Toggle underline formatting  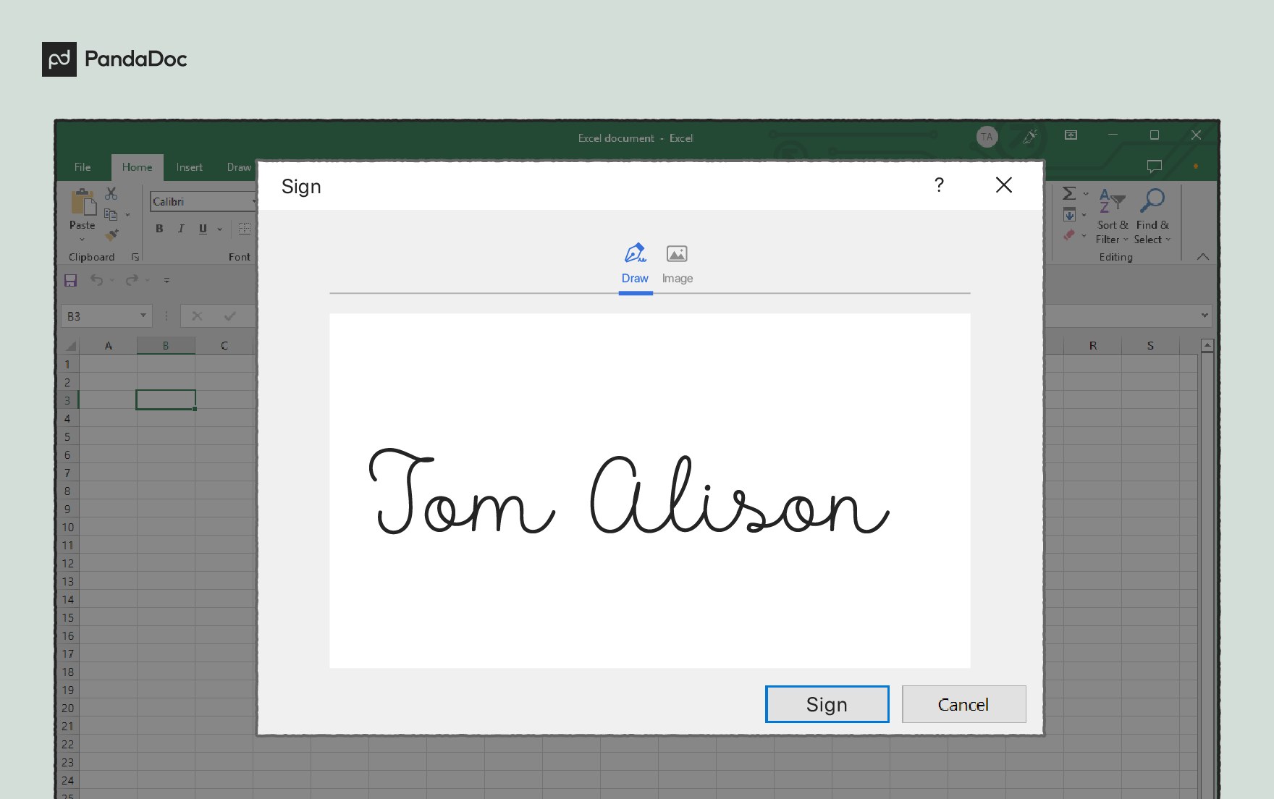point(202,228)
